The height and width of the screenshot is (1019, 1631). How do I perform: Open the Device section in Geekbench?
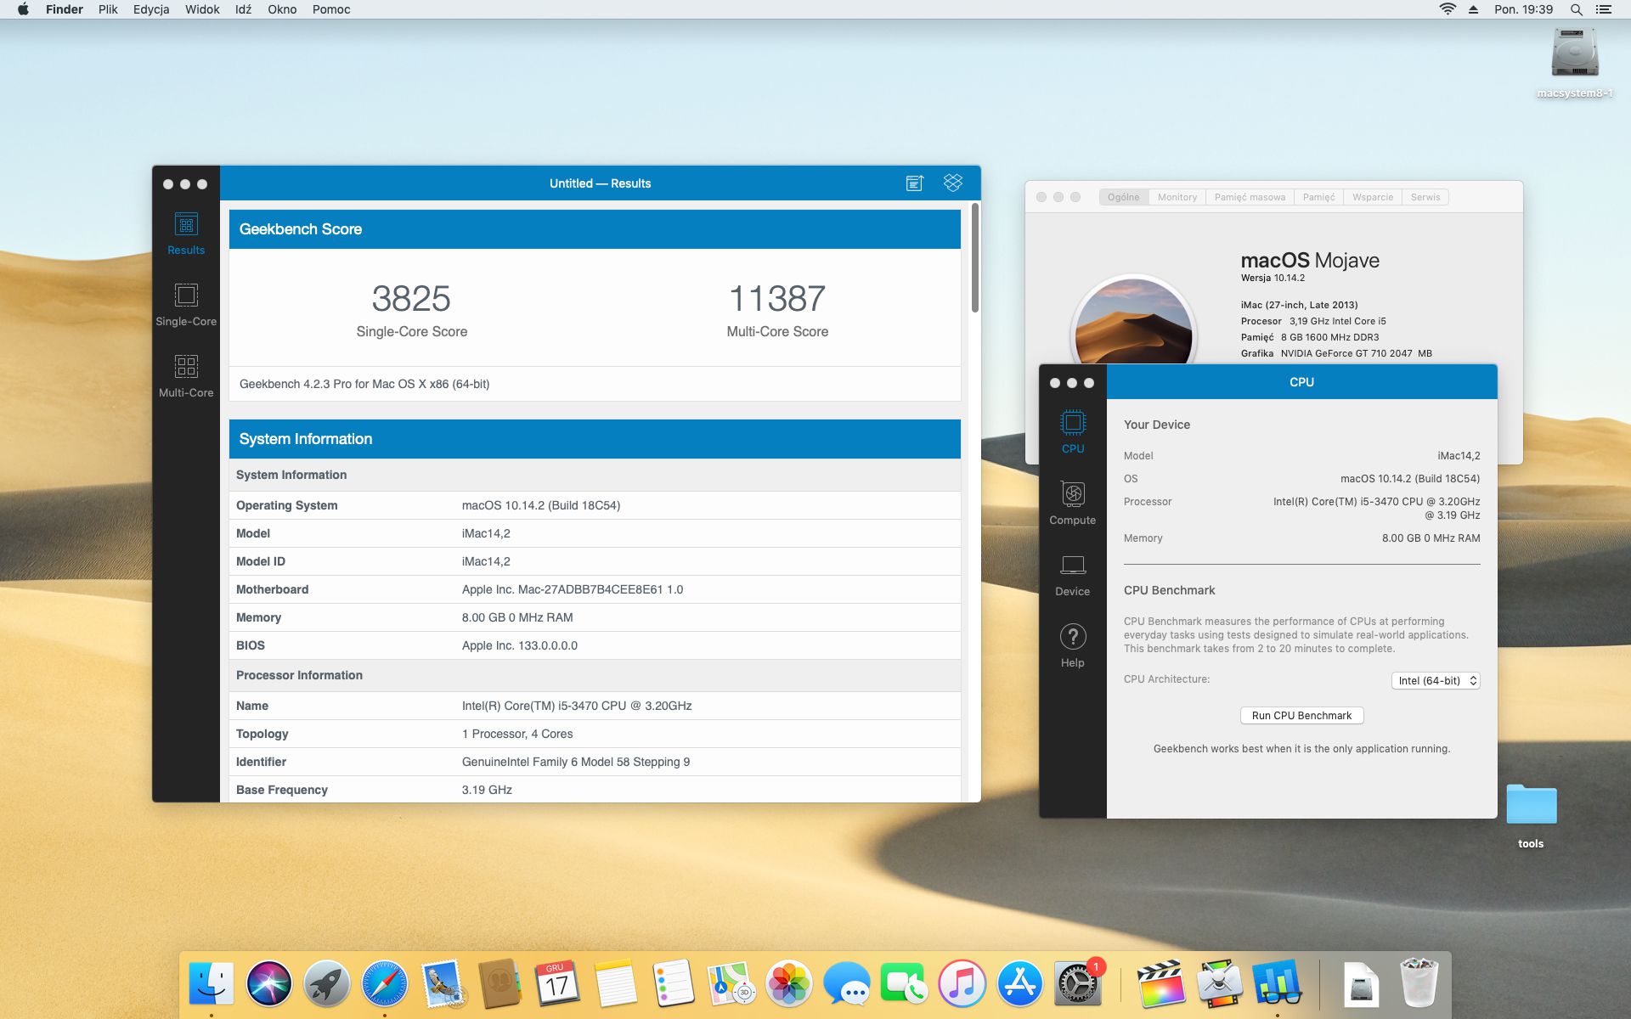coord(1072,574)
